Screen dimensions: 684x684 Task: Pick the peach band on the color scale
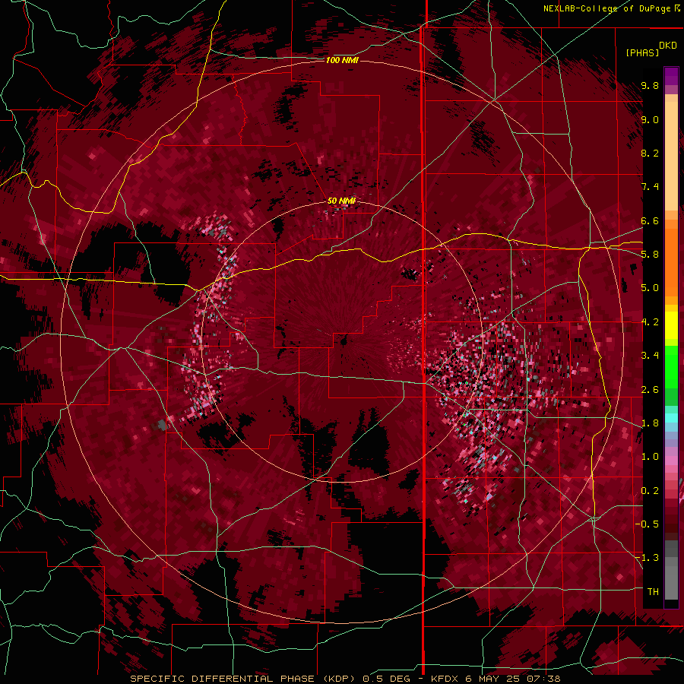click(x=671, y=157)
